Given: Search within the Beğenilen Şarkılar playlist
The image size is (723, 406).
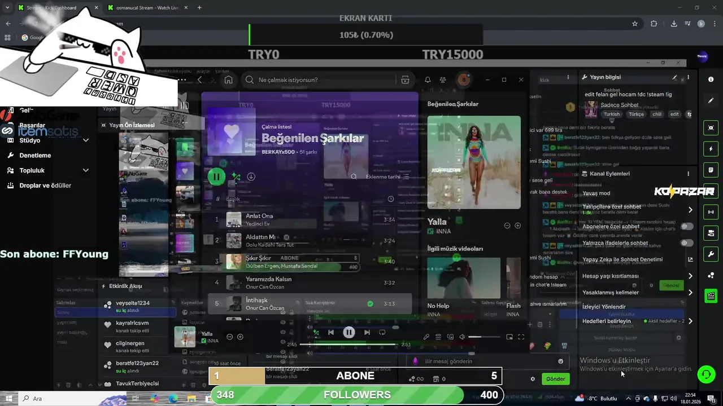Looking at the screenshot, I should (x=354, y=176).
